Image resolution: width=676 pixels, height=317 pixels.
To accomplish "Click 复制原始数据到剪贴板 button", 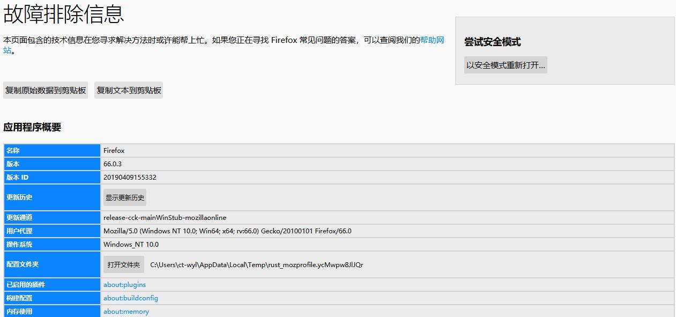I will [x=46, y=91].
